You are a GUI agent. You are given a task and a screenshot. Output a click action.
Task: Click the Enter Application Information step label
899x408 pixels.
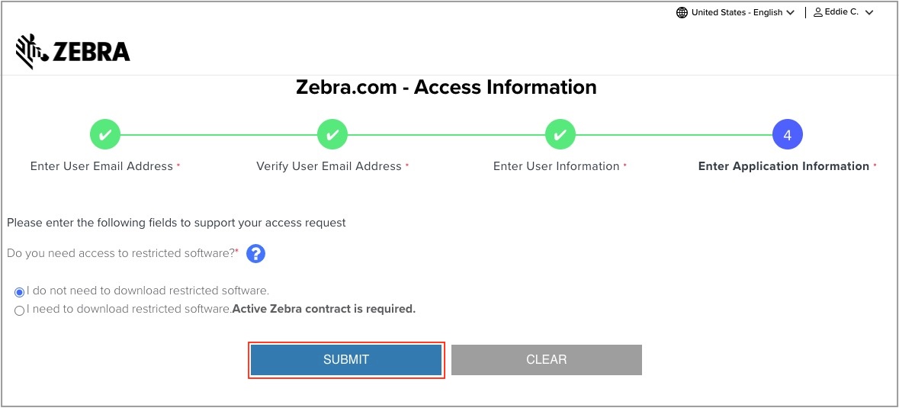point(783,166)
